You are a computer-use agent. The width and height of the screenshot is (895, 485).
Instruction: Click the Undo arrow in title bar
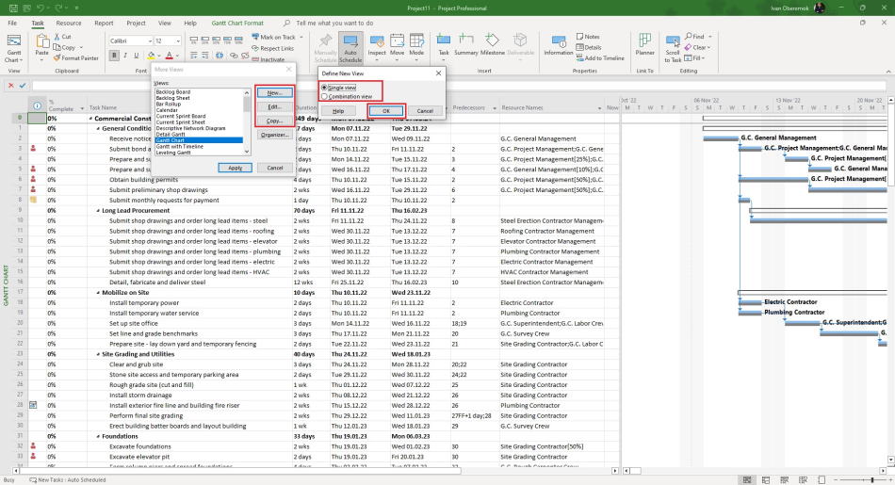40,8
